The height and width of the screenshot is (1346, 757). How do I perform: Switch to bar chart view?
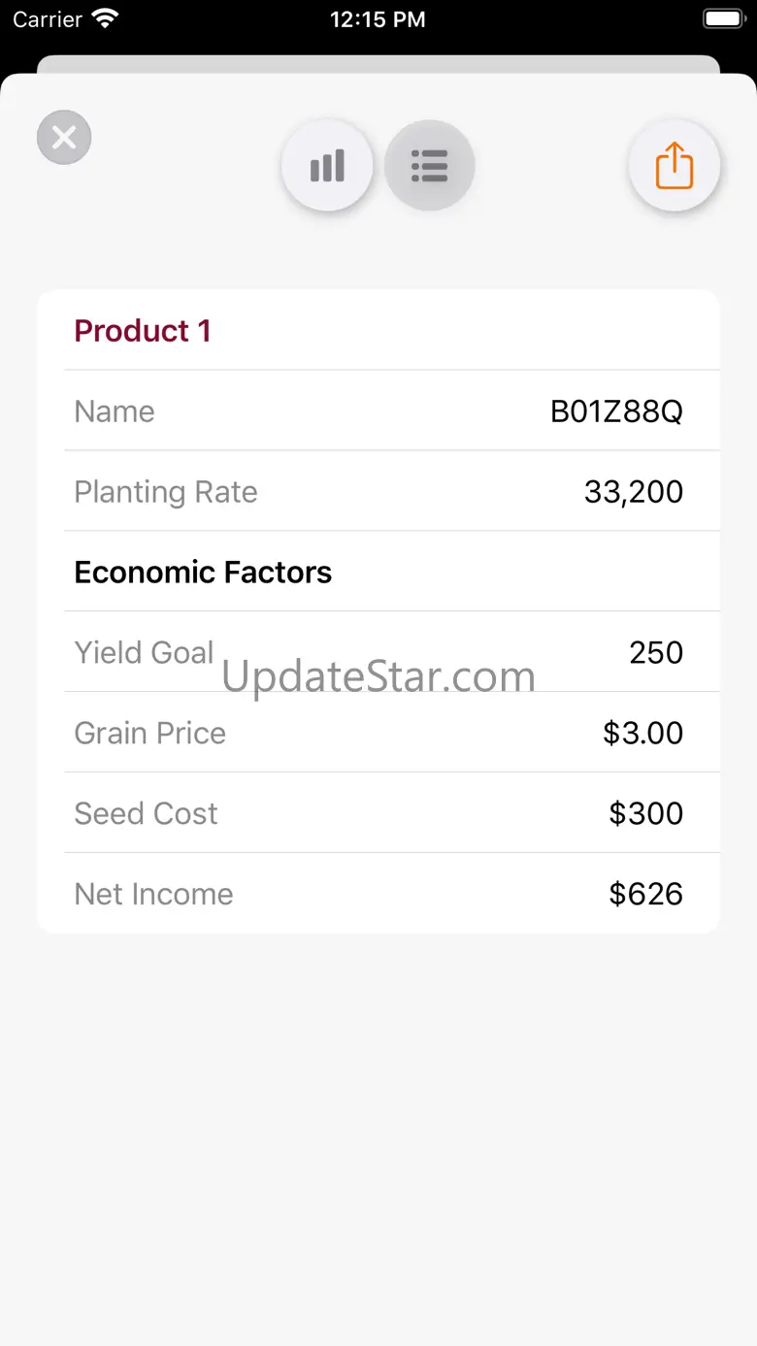pos(327,166)
